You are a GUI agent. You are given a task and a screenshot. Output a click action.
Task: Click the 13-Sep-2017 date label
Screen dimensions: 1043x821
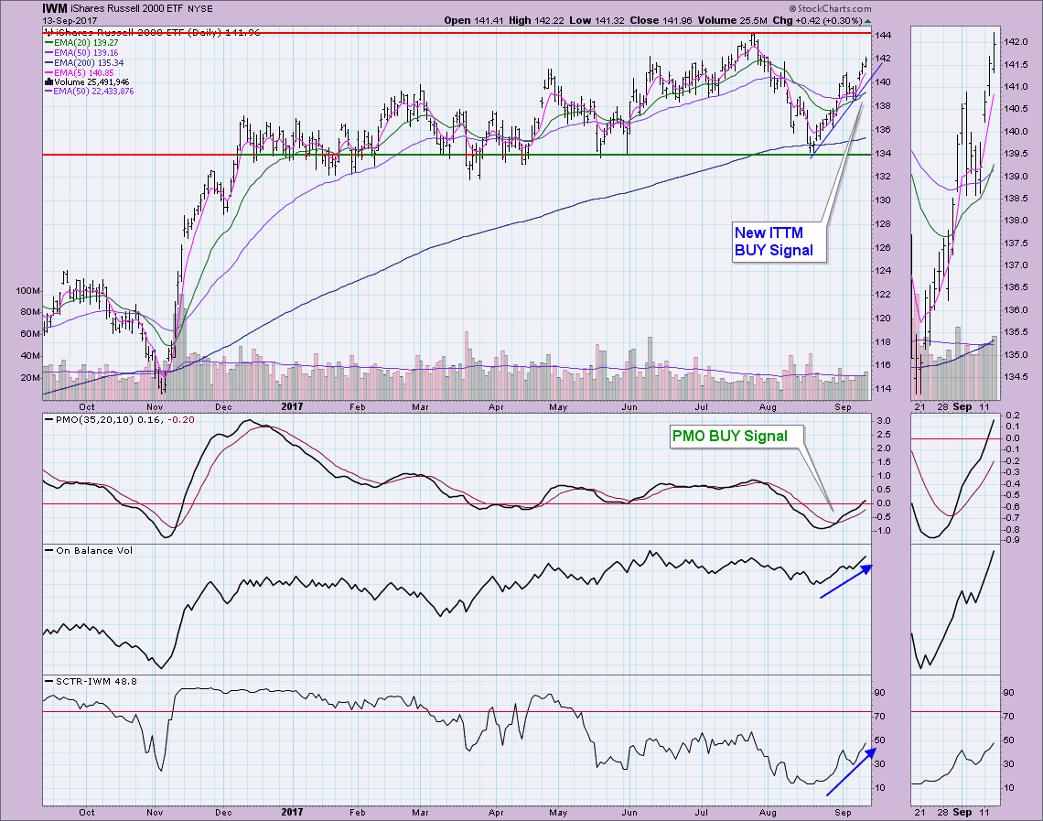pos(71,19)
